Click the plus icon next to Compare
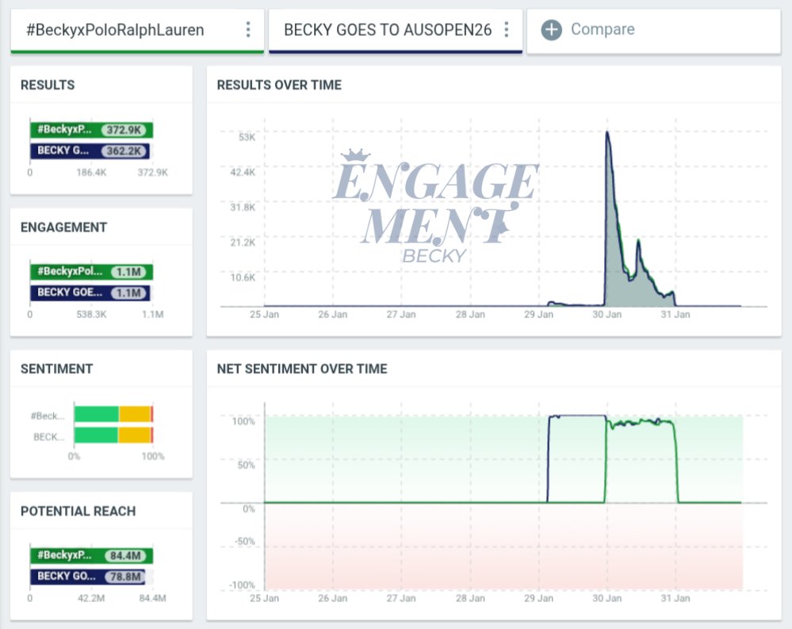This screenshot has width=792, height=629. (551, 30)
